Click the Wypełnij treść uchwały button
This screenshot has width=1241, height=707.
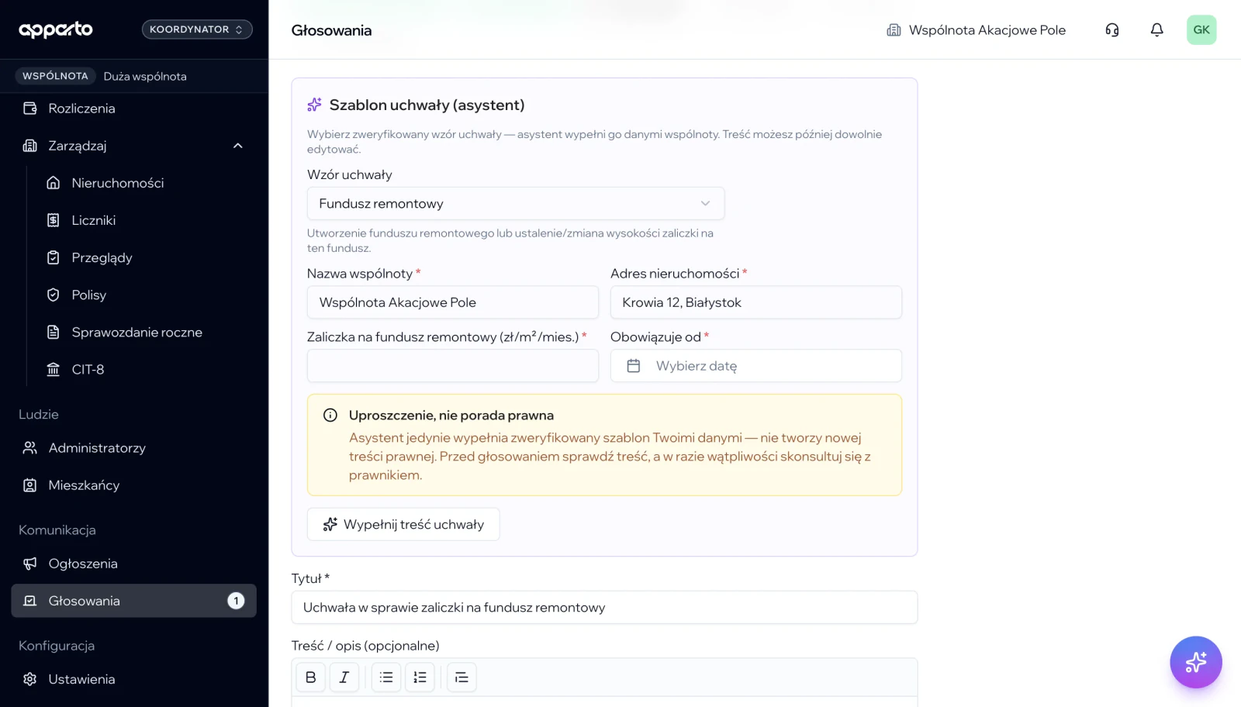click(x=403, y=525)
